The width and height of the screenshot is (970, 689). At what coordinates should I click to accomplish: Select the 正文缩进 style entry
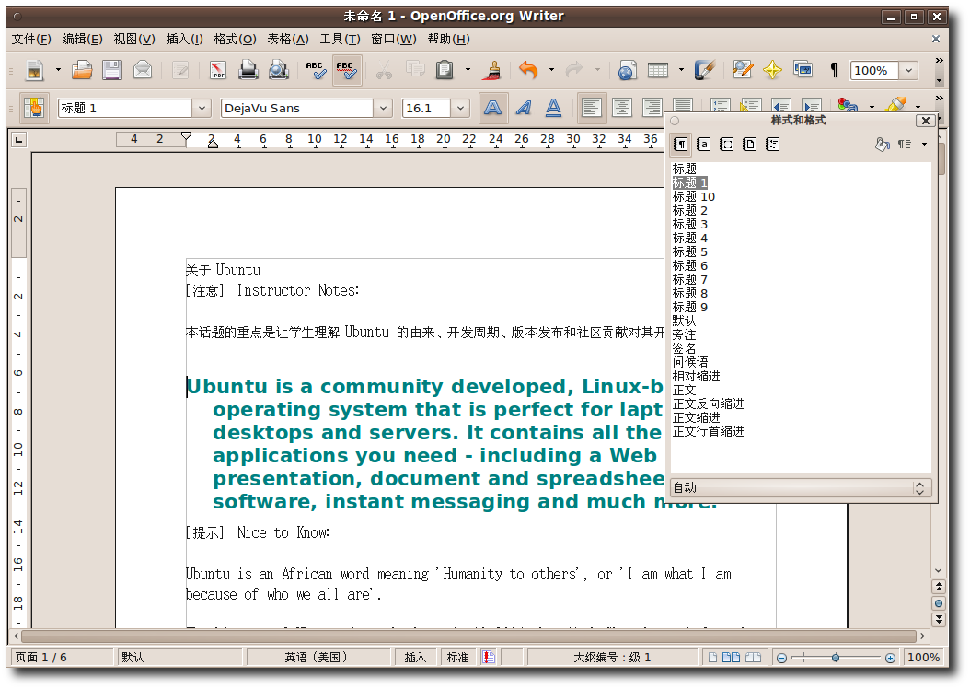pyautogui.click(x=696, y=418)
